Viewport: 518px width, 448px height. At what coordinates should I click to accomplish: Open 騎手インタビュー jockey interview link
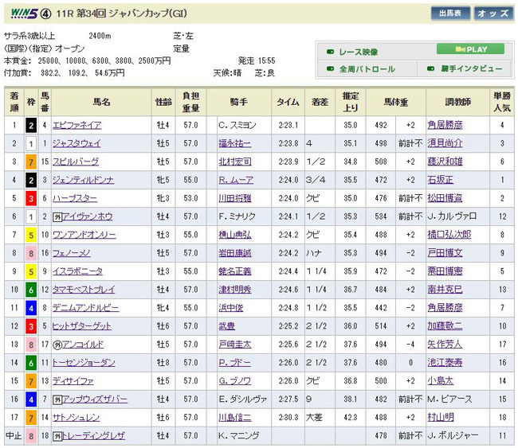(470, 69)
